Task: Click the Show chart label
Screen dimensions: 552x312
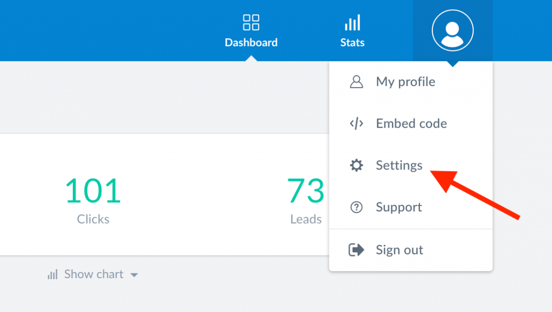Action: click(x=94, y=274)
